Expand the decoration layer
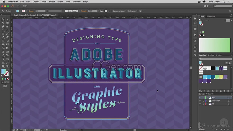The width and height of the screenshot is (233, 131). (x=207, y=101)
